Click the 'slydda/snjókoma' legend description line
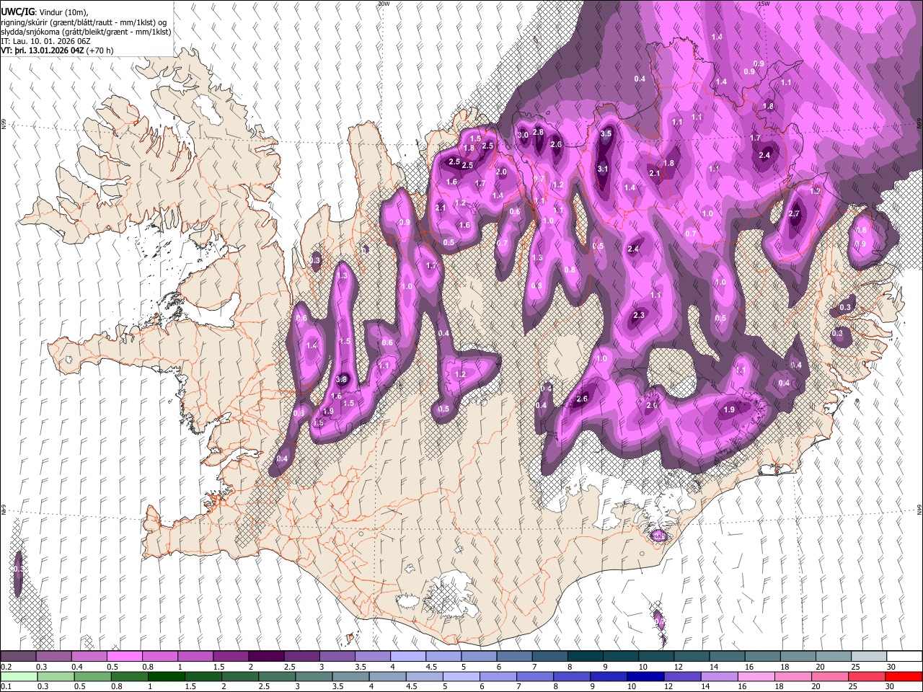This screenshot has width=923, height=692. click(86, 32)
